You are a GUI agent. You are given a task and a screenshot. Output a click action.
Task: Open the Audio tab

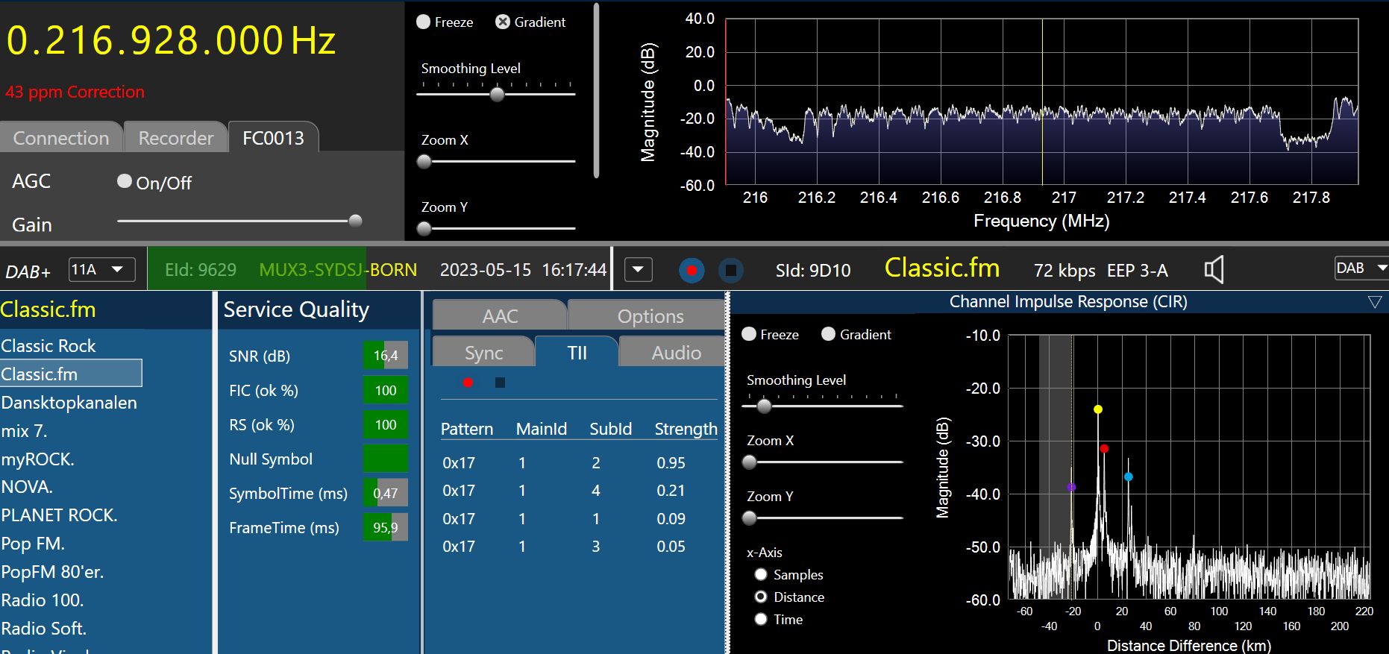(x=675, y=353)
